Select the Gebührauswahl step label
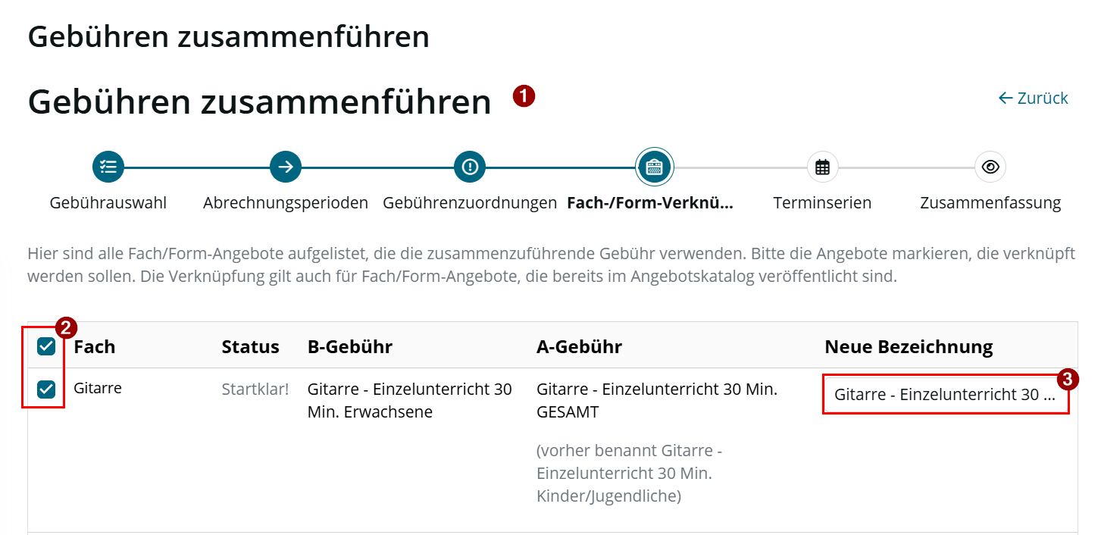Screen dimensions: 1101x535 (108, 203)
